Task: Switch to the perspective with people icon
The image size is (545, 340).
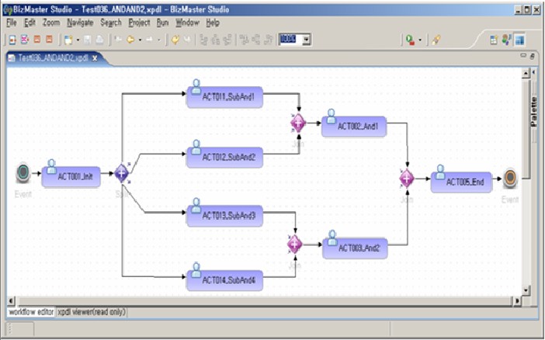Action: 506,40
